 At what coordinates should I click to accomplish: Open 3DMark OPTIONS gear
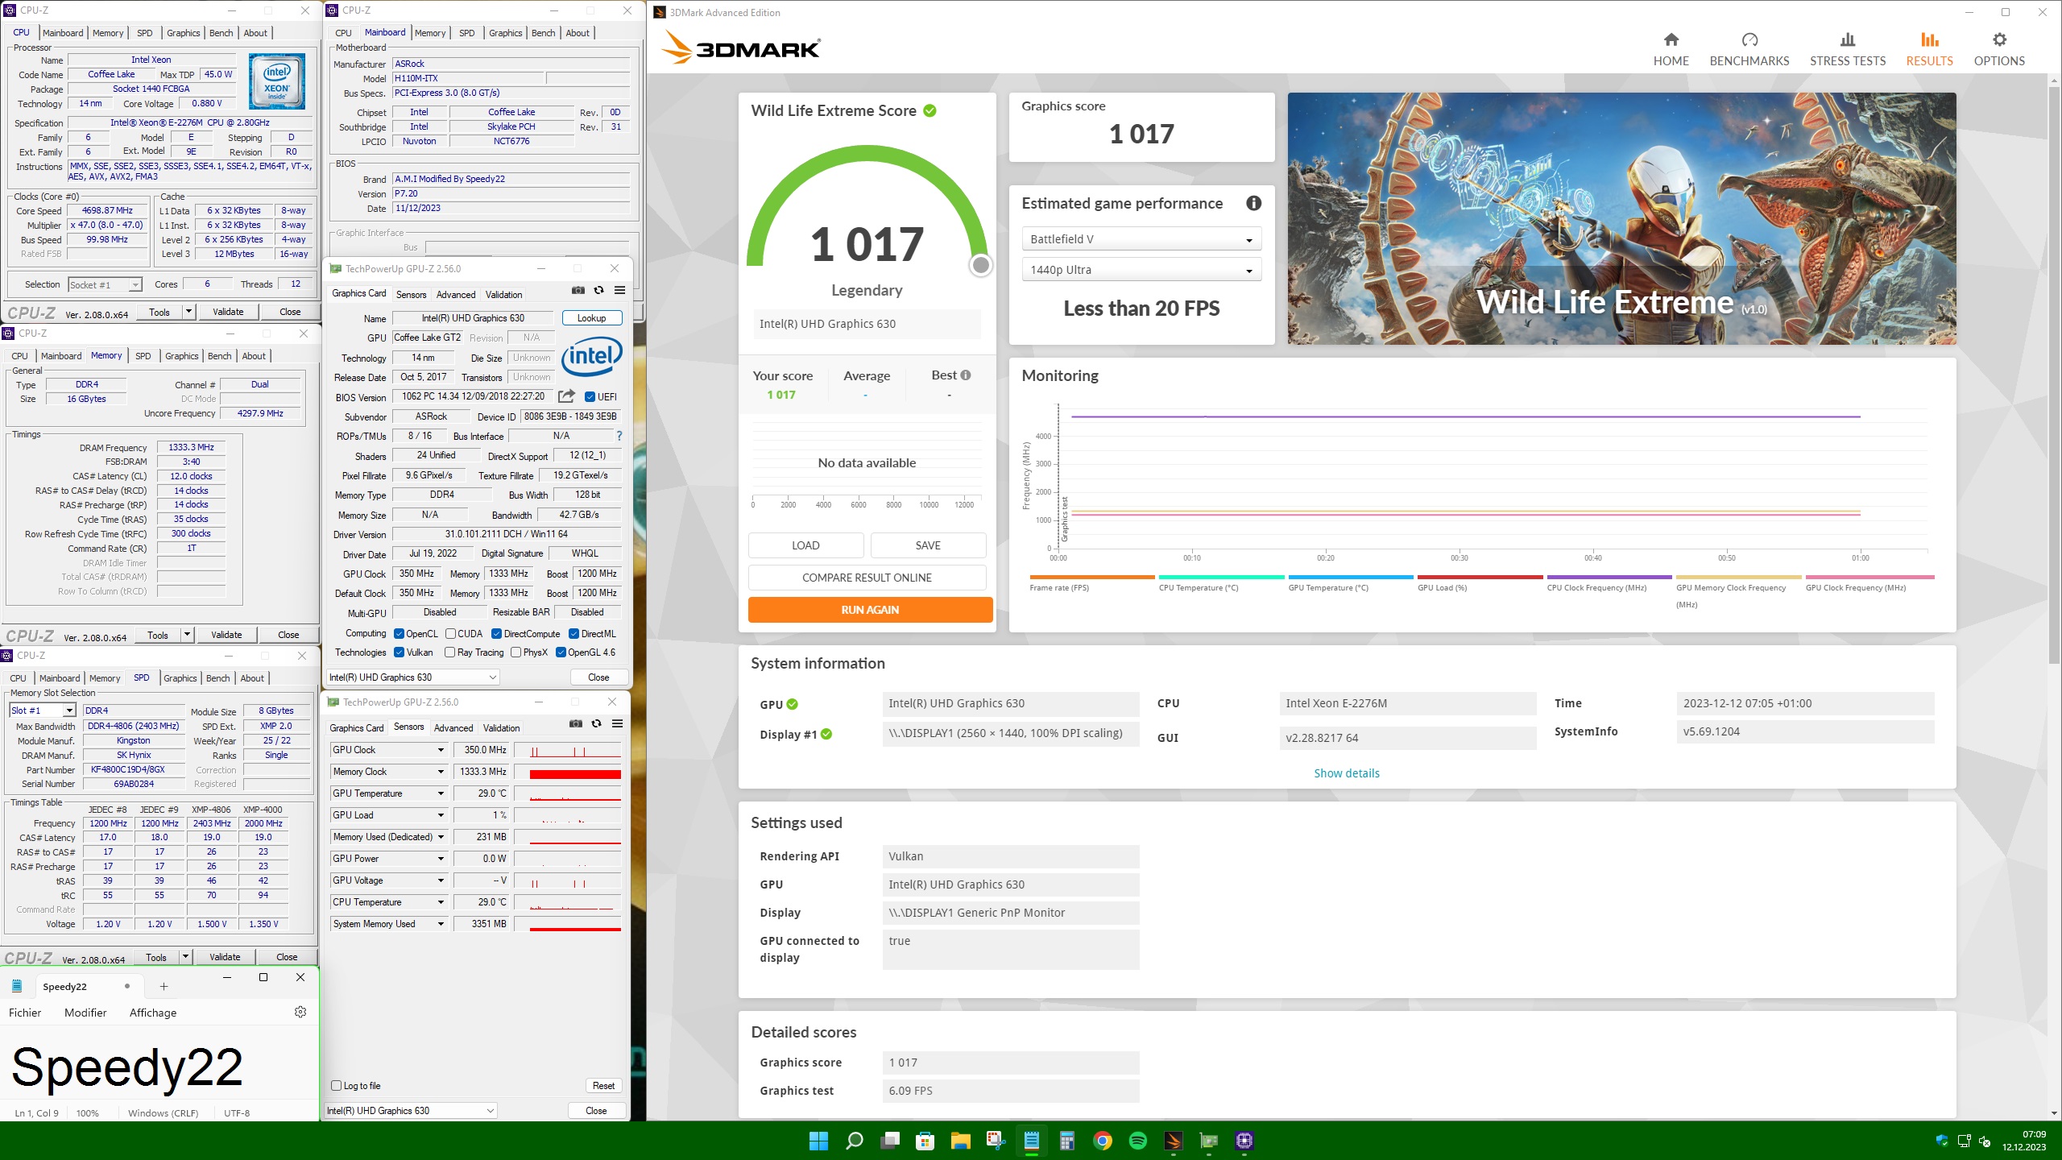click(x=1998, y=49)
